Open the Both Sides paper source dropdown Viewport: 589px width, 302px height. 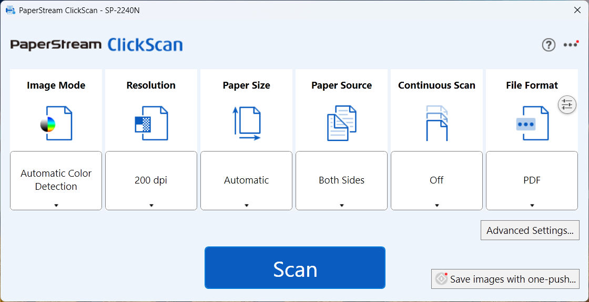(x=341, y=180)
